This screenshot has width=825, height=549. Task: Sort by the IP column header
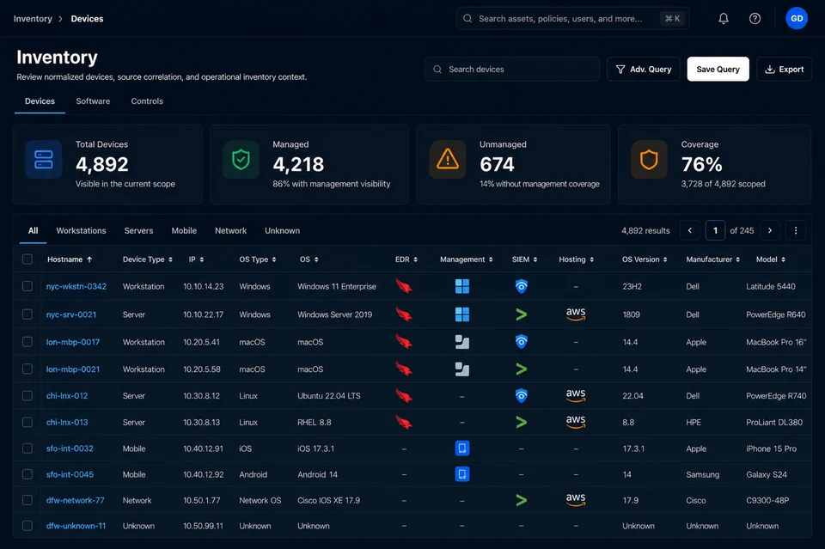pyautogui.click(x=196, y=259)
